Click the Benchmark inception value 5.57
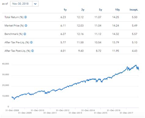145x118 pixels. (x=135, y=34)
